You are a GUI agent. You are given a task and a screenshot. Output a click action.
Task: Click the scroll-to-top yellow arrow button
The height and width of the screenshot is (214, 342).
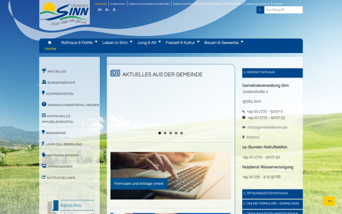(x=329, y=201)
